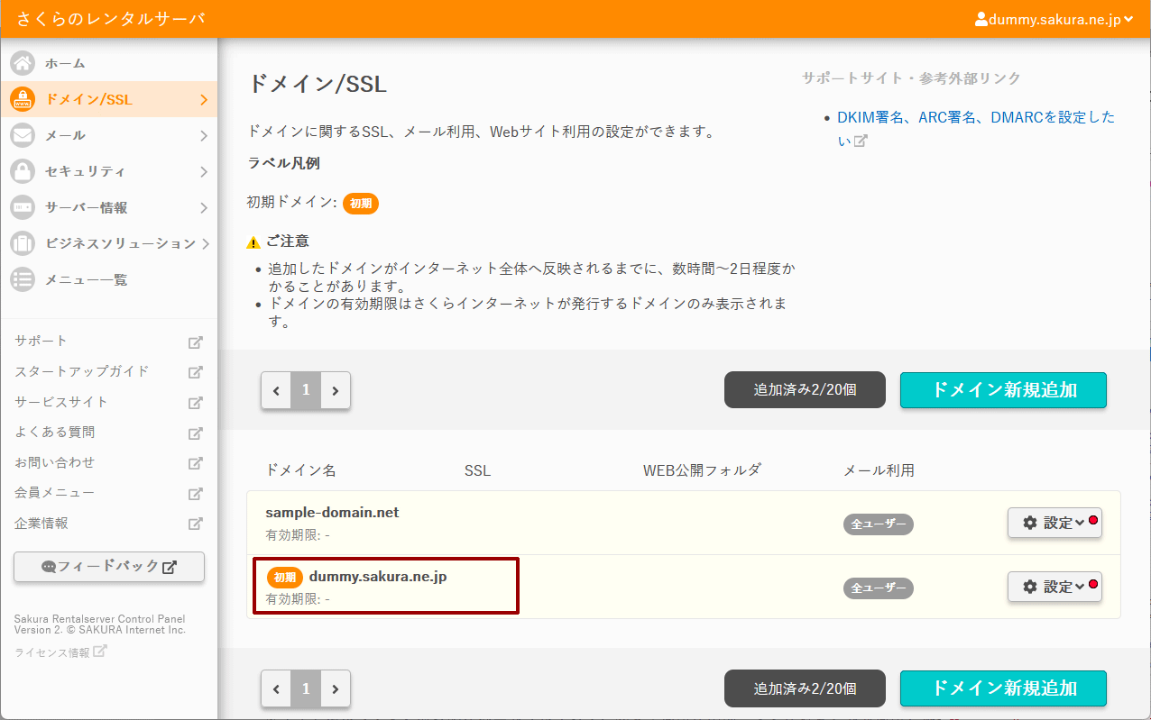1151x720 pixels.
Task: Click the メール利用 column header
Action: coord(879,470)
